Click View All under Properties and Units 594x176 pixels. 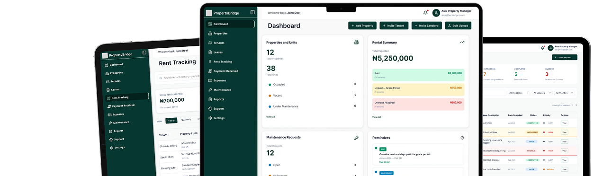(x=270, y=116)
